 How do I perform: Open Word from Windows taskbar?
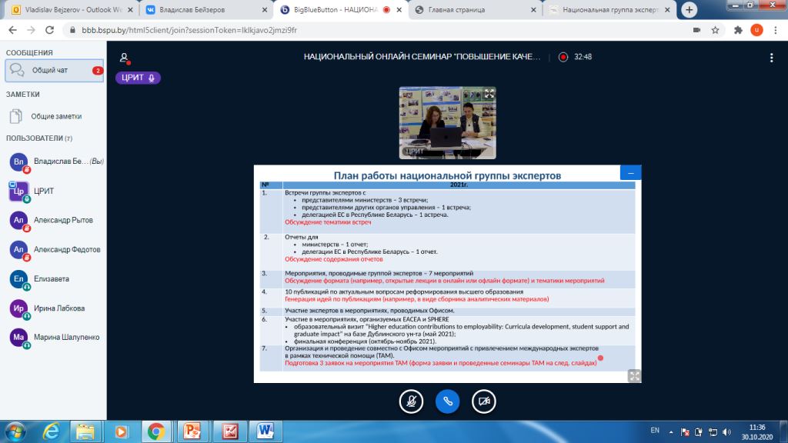[264, 431]
